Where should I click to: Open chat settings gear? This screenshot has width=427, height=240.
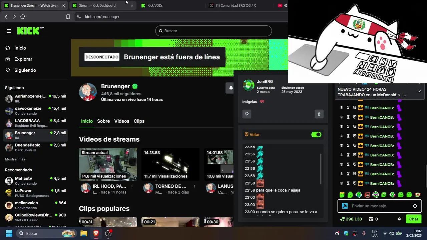399,219
